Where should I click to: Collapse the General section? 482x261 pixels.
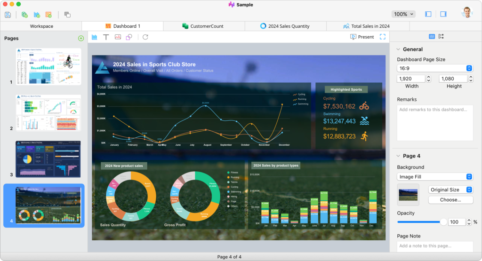point(398,49)
